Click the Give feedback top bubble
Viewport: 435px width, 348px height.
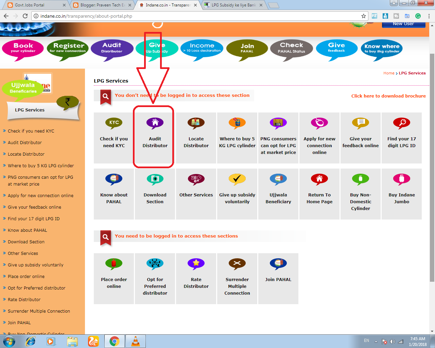click(336, 49)
